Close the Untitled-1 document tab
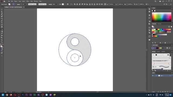 coord(24,7)
